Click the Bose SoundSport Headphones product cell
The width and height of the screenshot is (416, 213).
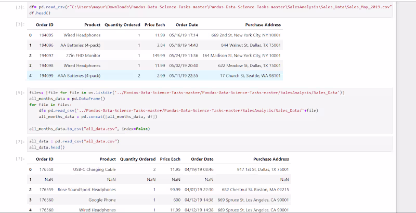pyautogui.click(x=87, y=190)
